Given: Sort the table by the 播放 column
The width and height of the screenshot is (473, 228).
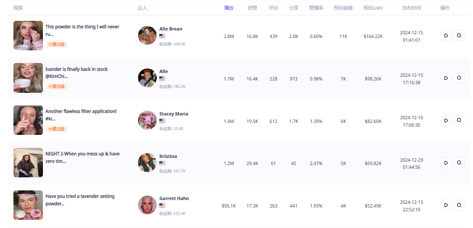Looking at the screenshot, I should pos(229,8).
